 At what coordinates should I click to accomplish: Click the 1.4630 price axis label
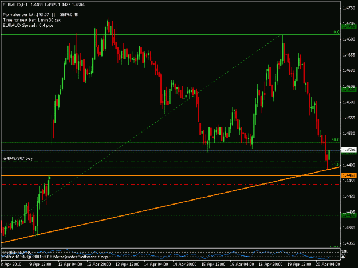click(x=349, y=71)
